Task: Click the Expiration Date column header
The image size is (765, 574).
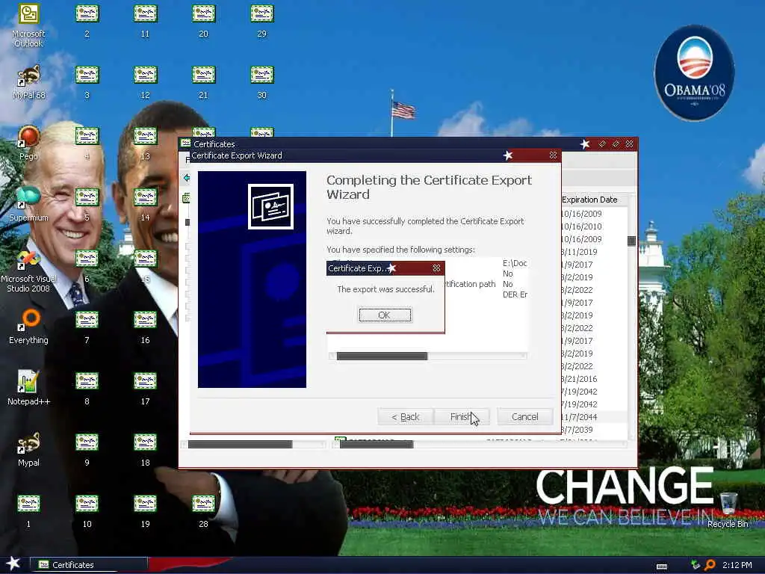Action: point(593,200)
